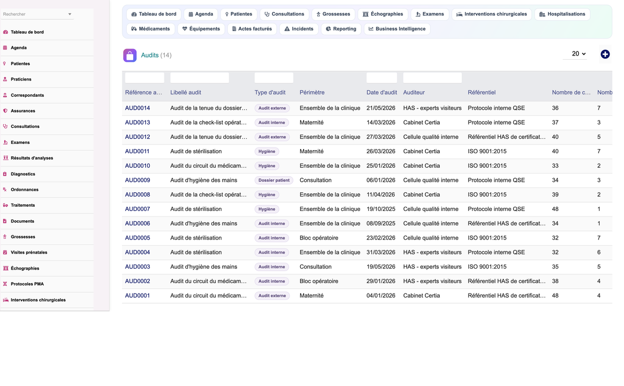Click the Protocoles PMA icon in sidebar
Screen dimensions: 624x386
(x=5, y=284)
